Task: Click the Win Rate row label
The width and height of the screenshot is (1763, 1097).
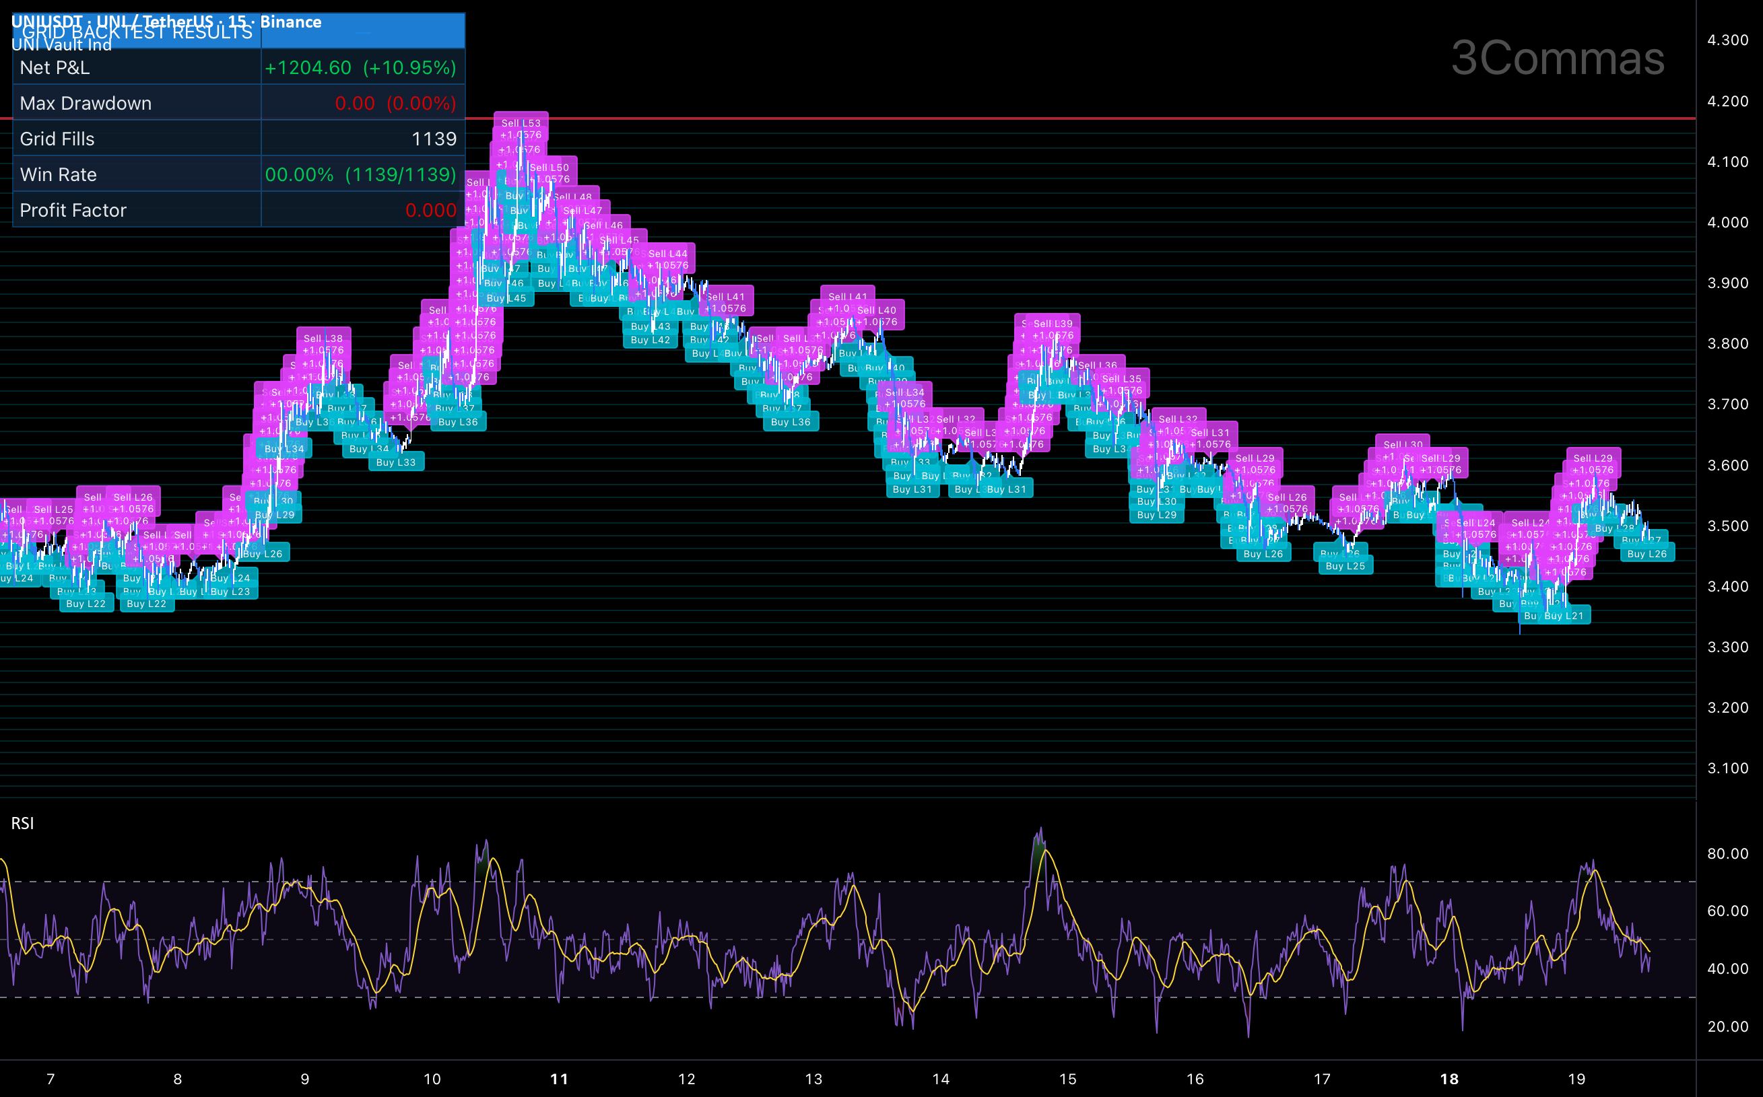Action: pyautogui.click(x=58, y=174)
